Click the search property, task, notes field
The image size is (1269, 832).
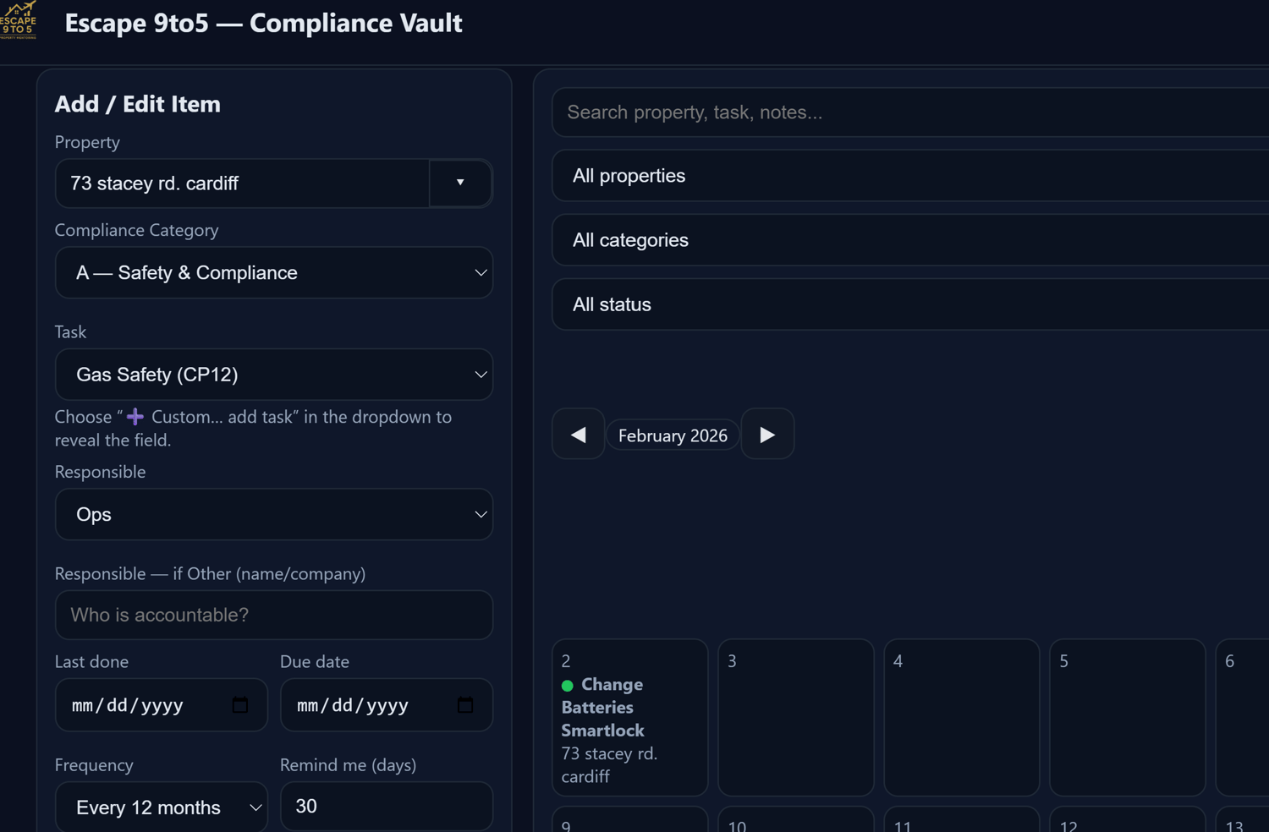910,112
